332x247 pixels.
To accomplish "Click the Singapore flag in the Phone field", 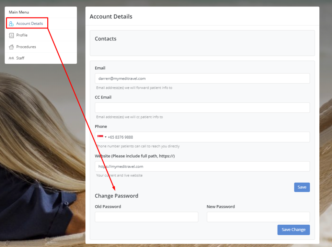I will click(100, 137).
